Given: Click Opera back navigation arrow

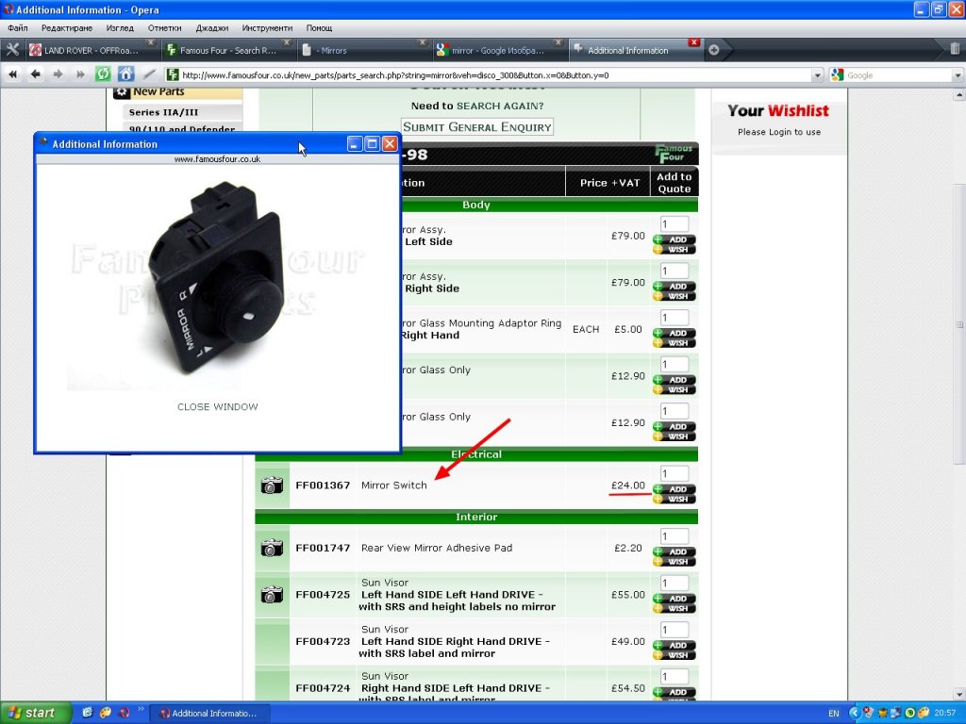Looking at the screenshot, I should click(x=36, y=74).
